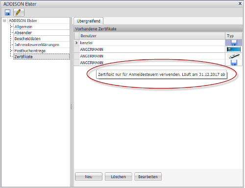Click the panel splitter handle

tap(72, 107)
